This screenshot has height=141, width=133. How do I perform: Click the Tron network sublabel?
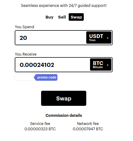92,40
